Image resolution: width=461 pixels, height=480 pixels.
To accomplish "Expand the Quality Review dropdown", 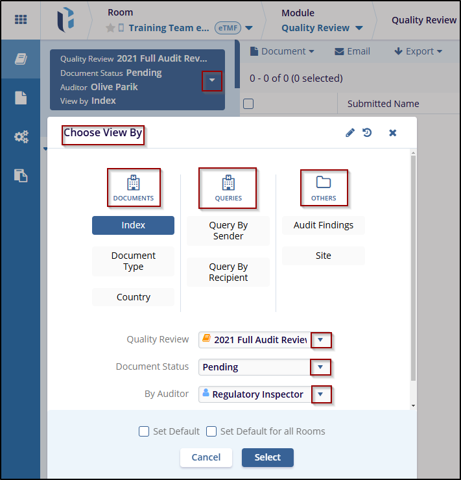I will pyautogui.click(x=320, y=340).
